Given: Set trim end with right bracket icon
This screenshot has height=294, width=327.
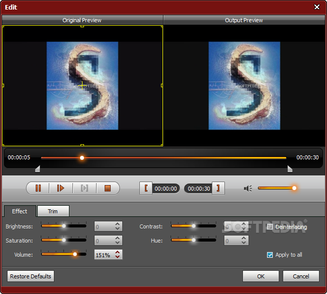Looking at the screenshot, I should (x=218, y=188).
